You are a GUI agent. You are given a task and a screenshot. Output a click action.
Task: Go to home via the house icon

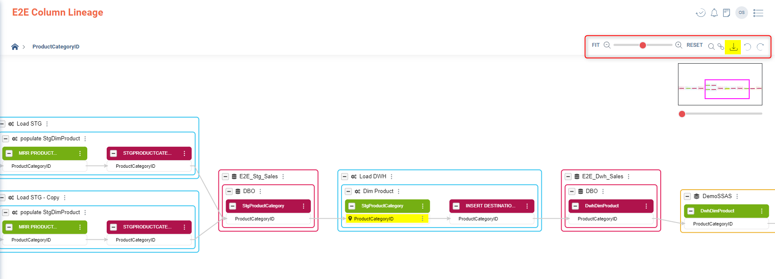pyautogui.click(x=15, y=47)
